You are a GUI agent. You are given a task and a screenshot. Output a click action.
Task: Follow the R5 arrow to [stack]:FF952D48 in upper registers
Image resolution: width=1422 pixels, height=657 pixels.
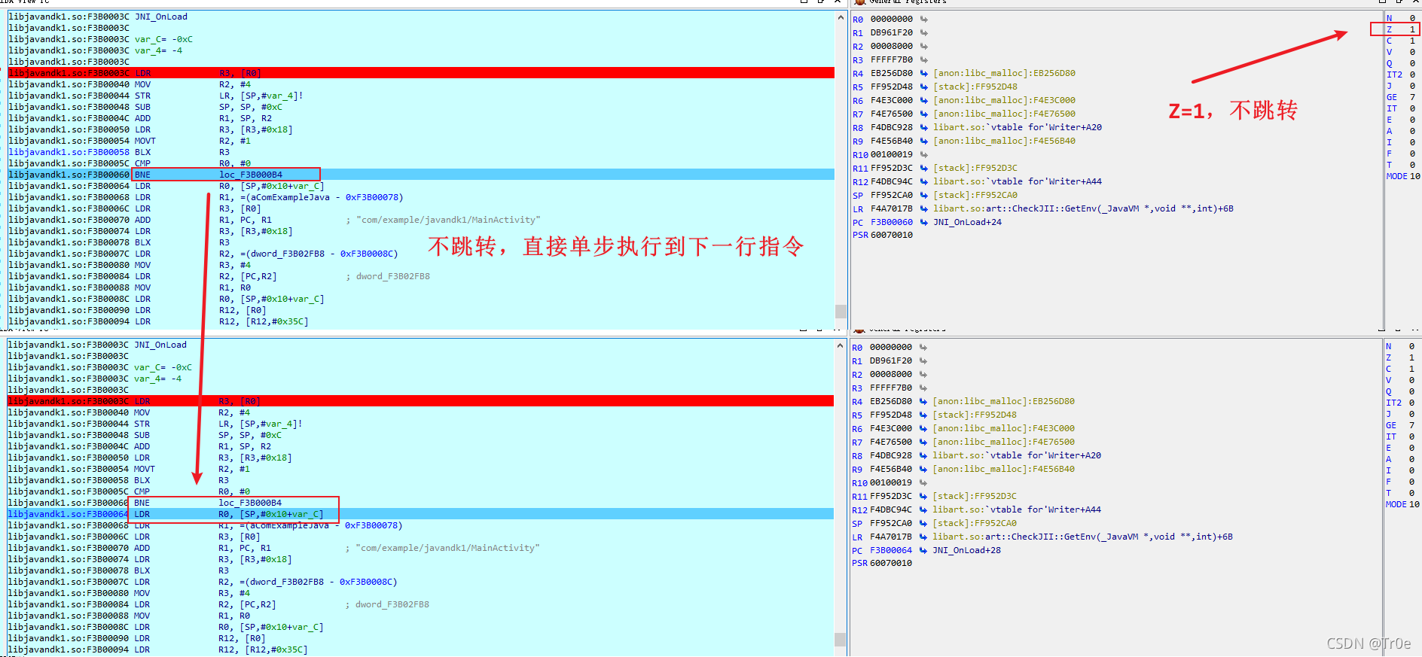[923, 87]
